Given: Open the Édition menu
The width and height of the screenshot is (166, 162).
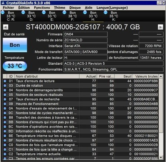Looking at the screenshot, I should click(x=24, y=8).
